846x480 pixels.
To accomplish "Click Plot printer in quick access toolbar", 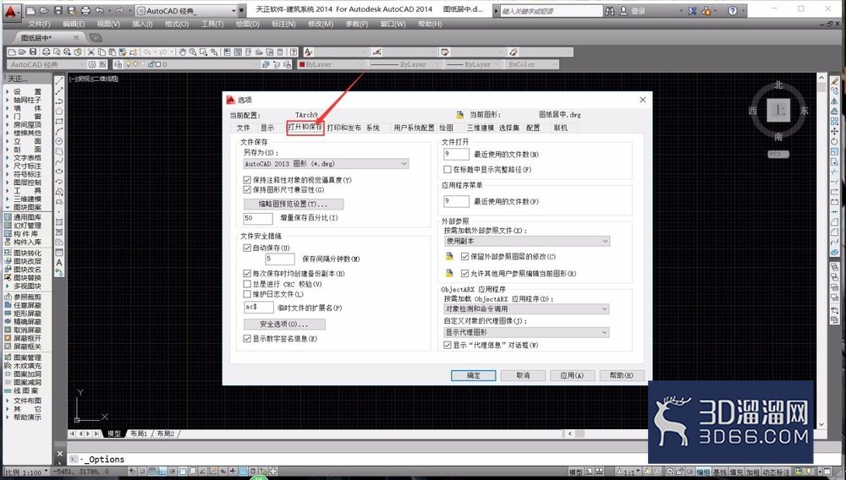I will [x=85, y=10].
